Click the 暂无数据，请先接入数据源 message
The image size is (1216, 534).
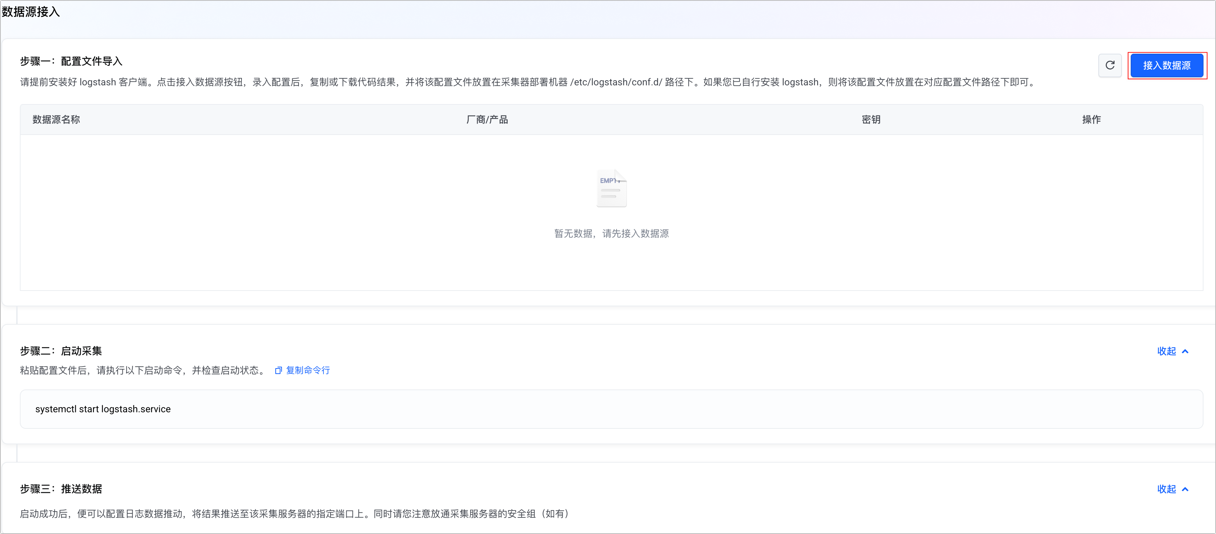point(611,233)
